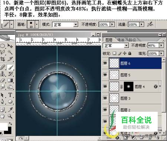Open brush tool preset picker arrow

tap(12, 24)
